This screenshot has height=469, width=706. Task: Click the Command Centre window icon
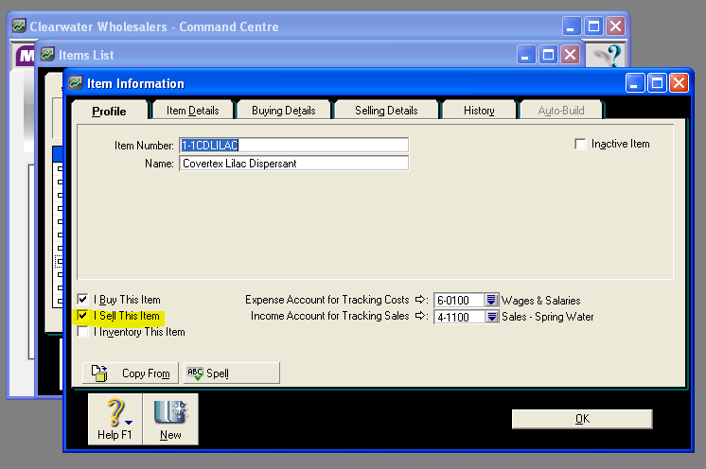[x=19, y=26]
